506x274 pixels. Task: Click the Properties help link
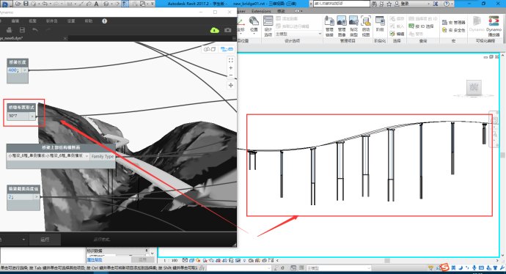pos(95,260)
